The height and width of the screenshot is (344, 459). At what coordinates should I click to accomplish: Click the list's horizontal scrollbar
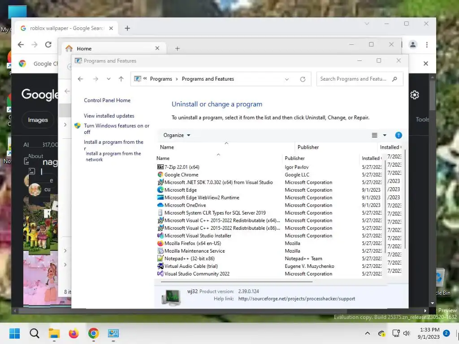[237, 282]
